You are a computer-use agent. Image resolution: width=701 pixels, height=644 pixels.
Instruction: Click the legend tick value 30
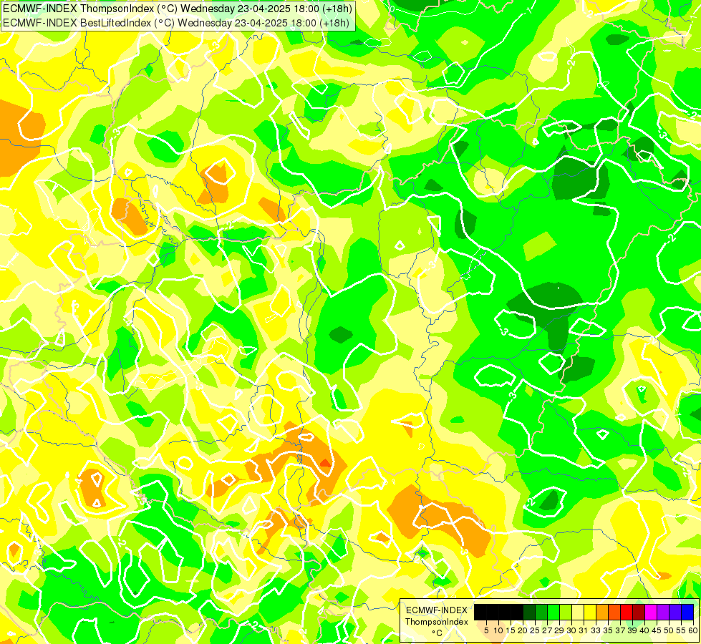point(572,630)
